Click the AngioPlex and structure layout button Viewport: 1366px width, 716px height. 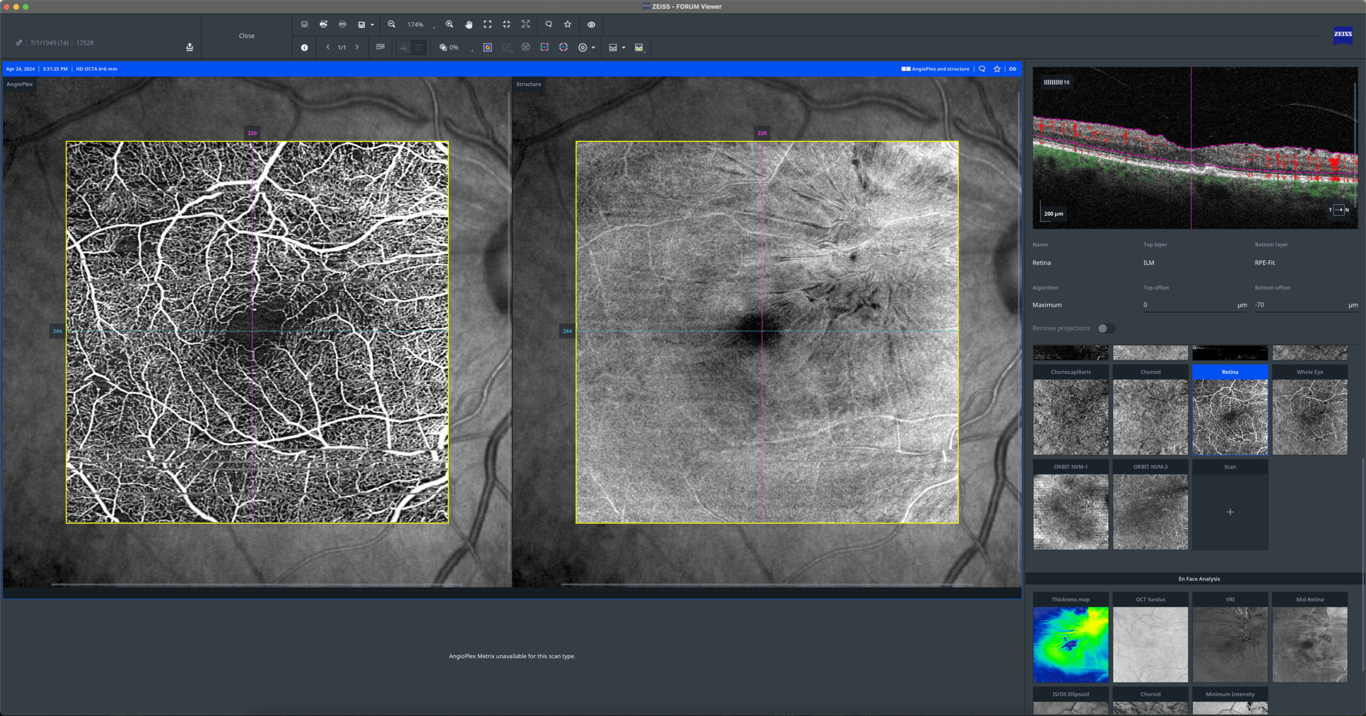point(935,69)
